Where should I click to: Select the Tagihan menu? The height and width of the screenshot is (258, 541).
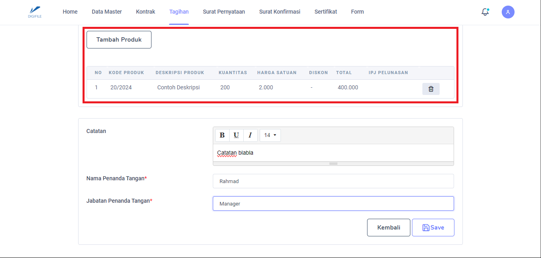[179, 12]
